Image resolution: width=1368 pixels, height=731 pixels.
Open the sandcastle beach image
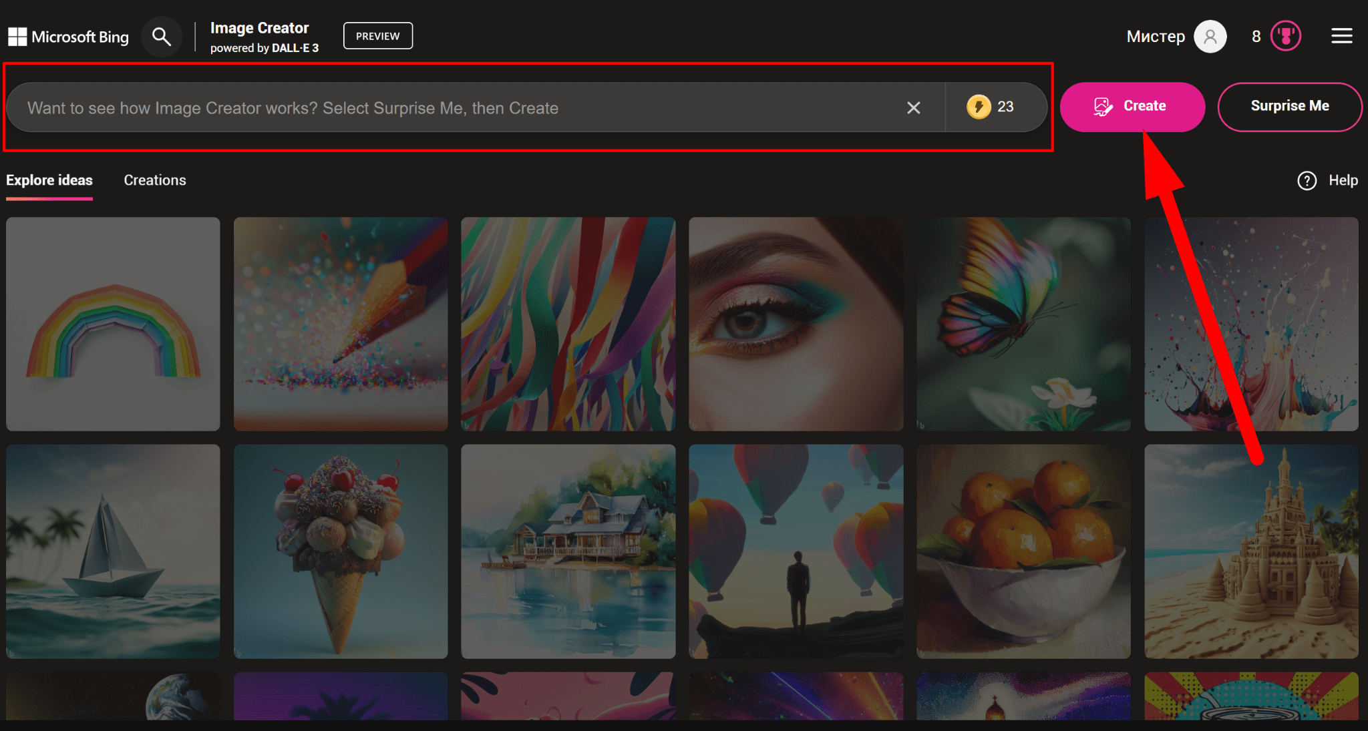click(x=1251, y=551)
